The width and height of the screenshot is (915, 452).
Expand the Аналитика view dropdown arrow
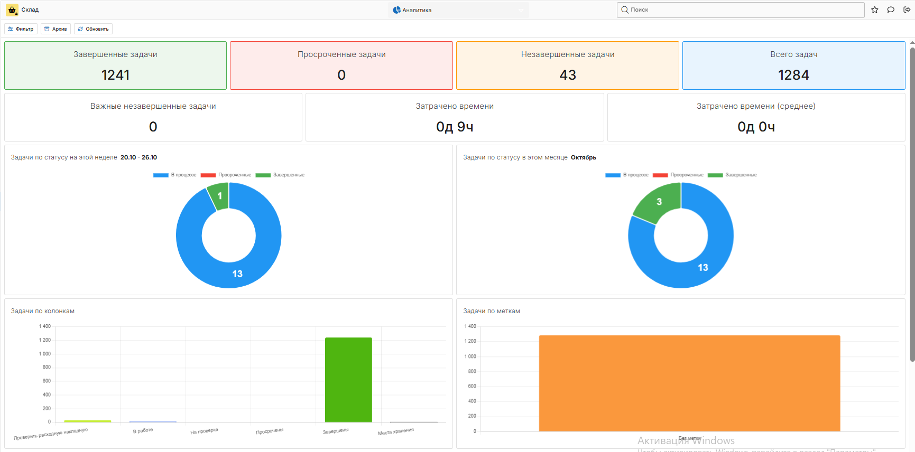521,10
